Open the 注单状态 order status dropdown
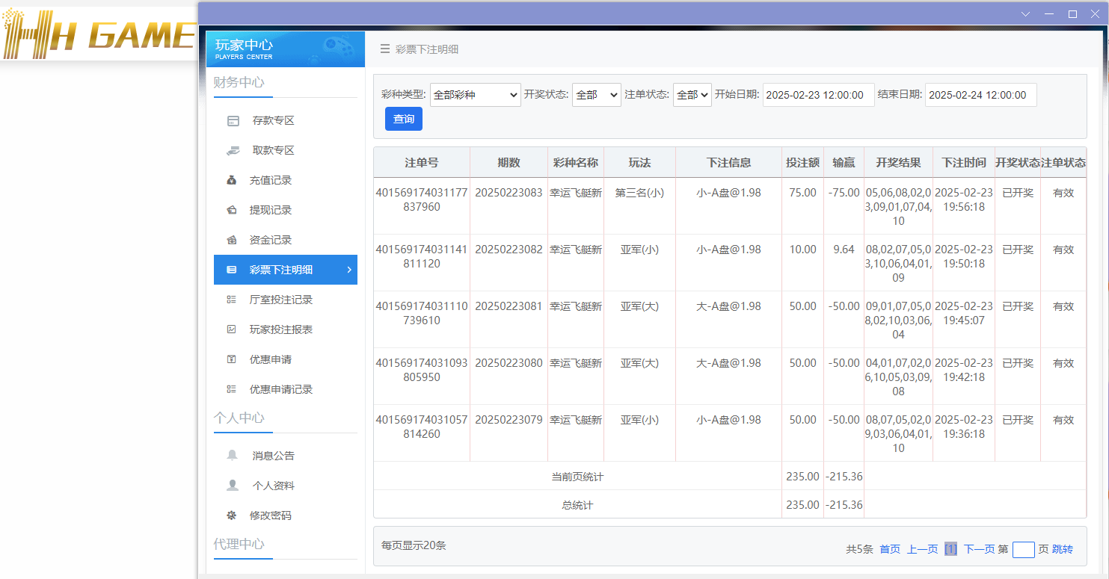This screenshot has height=579, width=1109. point(692,94)
